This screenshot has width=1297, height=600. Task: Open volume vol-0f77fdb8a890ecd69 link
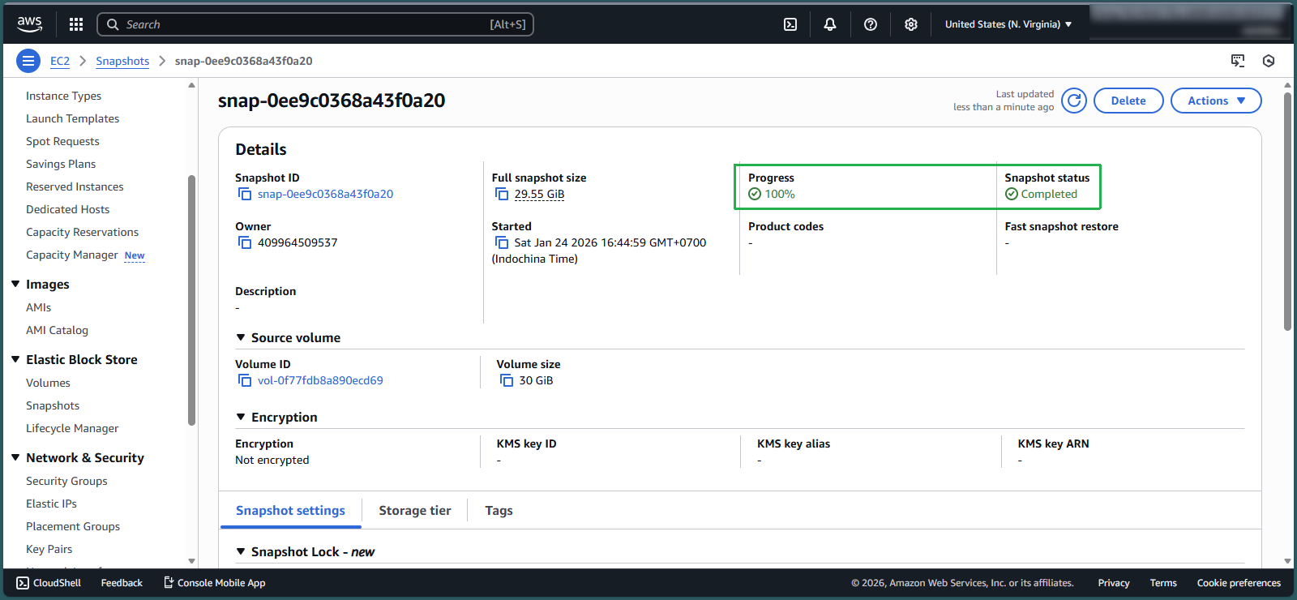coord(320,380)
